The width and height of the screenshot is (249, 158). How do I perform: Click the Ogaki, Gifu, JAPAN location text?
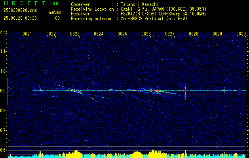tap(163, 9)
